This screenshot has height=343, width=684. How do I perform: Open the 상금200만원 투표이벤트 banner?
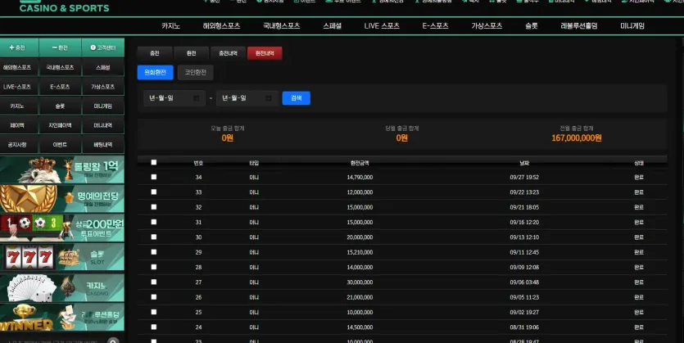click(x=62, y=228)
